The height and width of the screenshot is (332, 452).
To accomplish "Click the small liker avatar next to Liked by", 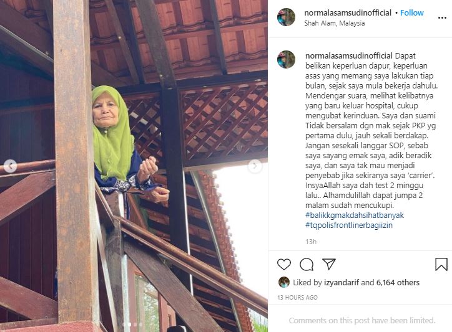I will pos(284,282).
